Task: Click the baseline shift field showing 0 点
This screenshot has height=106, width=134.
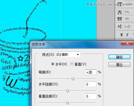Action: pos(129,26)
